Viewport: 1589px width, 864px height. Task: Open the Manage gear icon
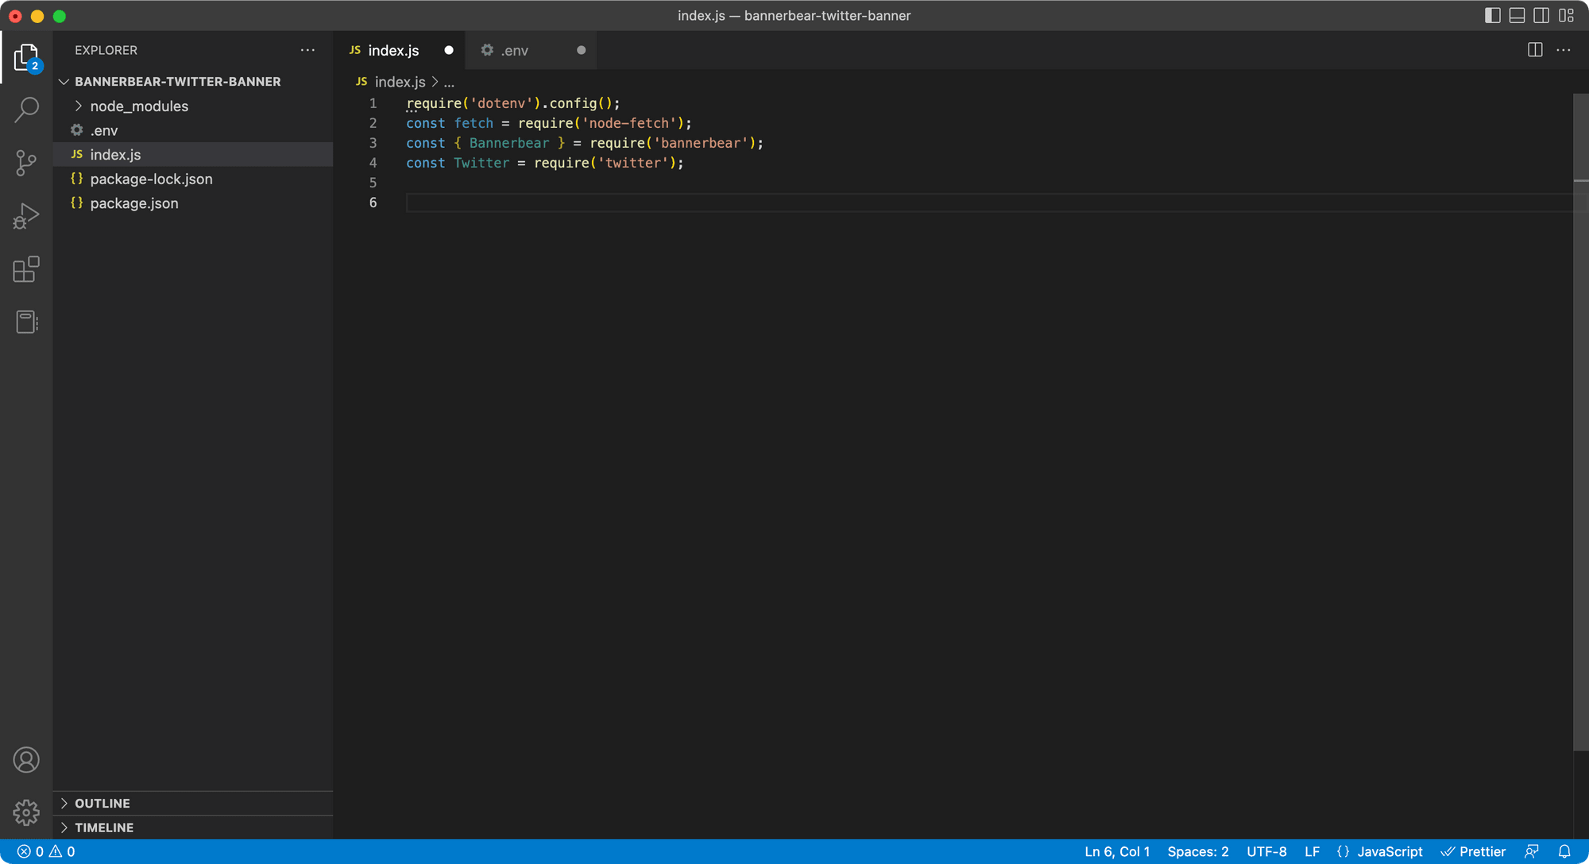(26, 812)
